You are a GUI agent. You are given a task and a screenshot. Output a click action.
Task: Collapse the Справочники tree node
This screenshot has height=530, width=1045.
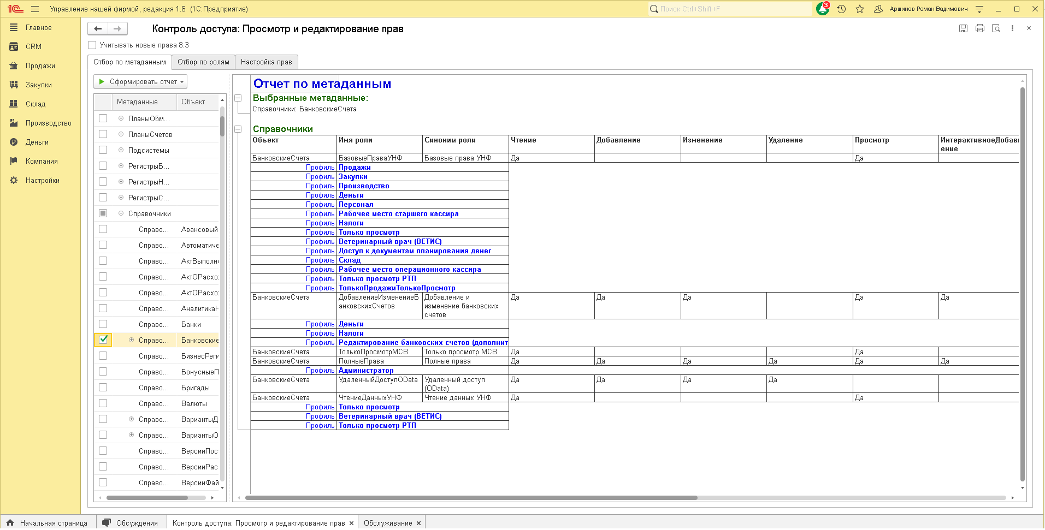click(121, 213)
